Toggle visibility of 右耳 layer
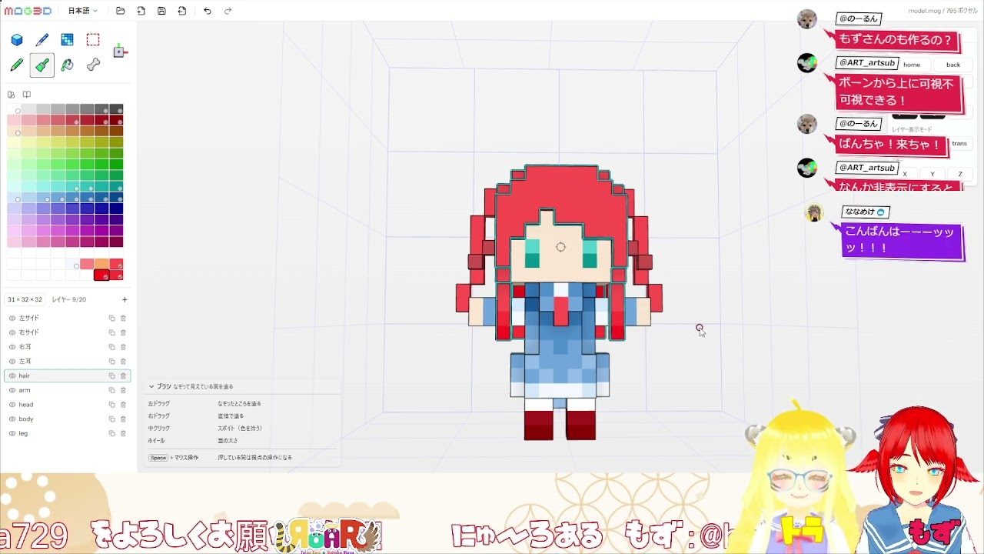 12,347
